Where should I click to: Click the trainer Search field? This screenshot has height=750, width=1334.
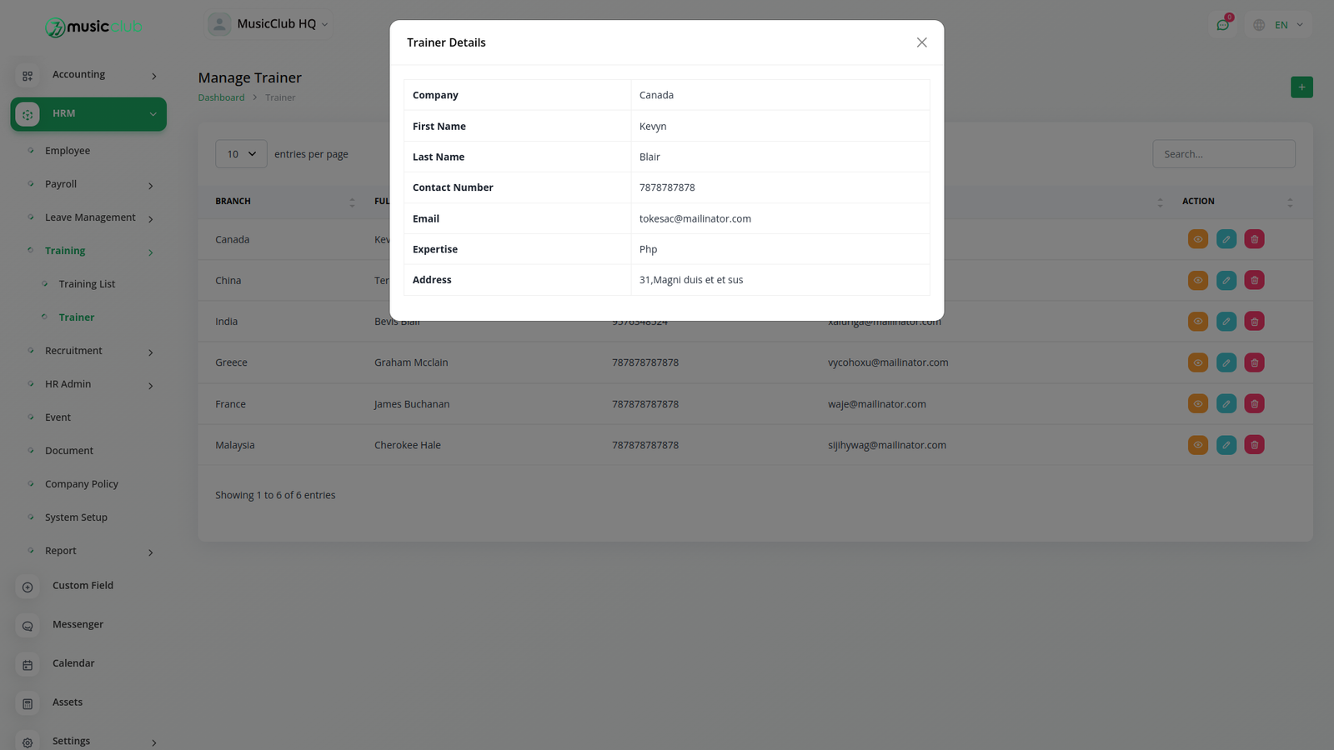1224,154
